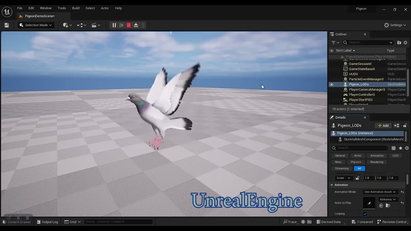Open Details view options gear
The width and height of the screenshot is (411, 231).
click(407, 148)
